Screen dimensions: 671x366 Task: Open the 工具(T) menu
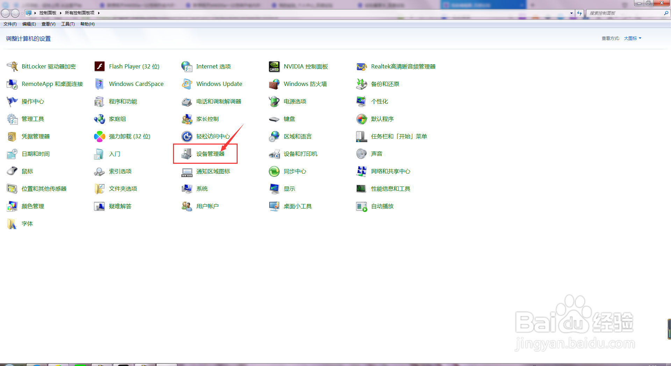(68, 24)
